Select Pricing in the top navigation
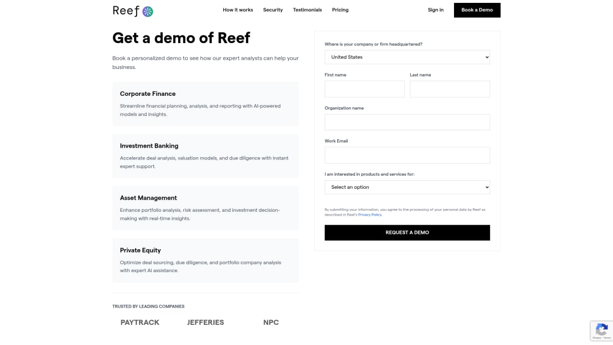The image size is (613, 345). (341, 10)
